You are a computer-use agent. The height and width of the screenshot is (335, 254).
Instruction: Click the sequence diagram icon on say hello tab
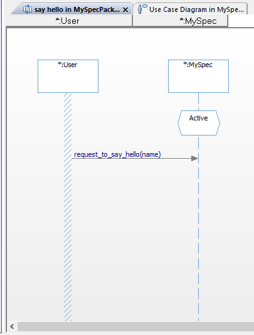point(28,9)
